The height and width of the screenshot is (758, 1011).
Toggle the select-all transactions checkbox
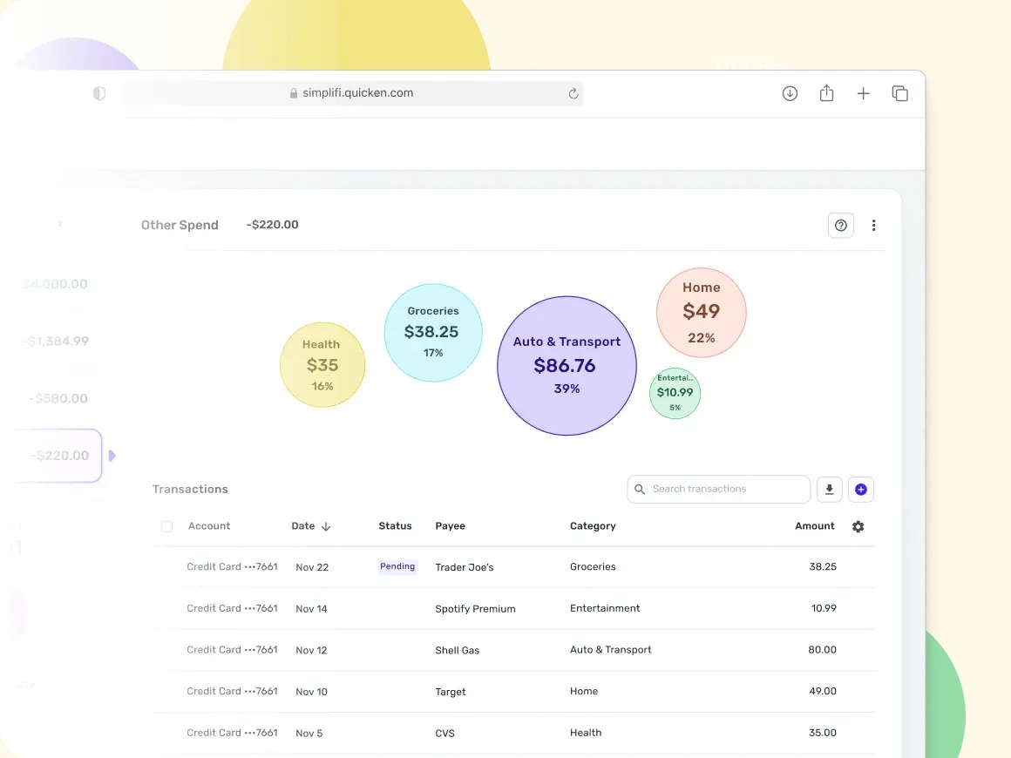click(x=167, y=526)
